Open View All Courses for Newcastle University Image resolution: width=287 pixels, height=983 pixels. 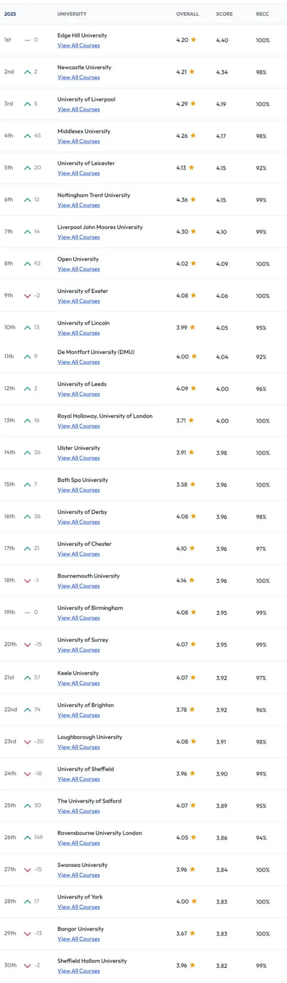pos(78,77)
